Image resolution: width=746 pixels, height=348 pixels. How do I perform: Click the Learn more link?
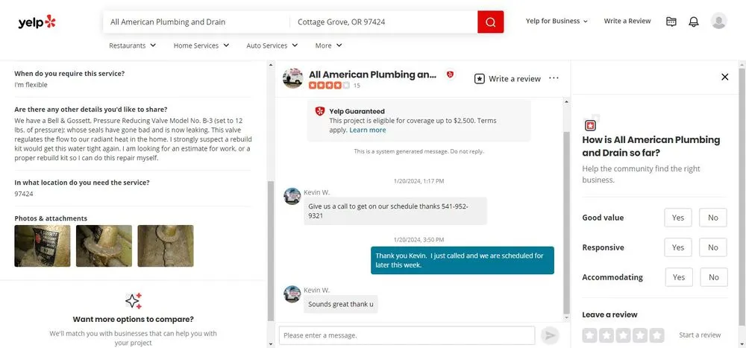point(367,130)
